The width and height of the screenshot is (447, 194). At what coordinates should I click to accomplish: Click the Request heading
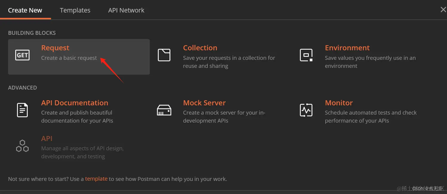pyautogui.click(x=55, y=48)
